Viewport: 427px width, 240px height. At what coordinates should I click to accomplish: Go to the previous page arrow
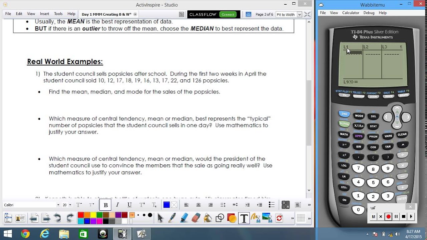coord(33,218)
